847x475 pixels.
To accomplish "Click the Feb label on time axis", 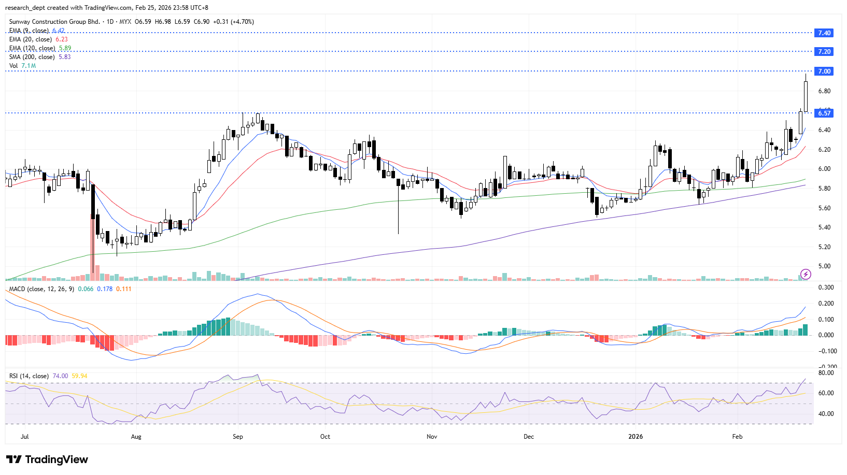I will click(x=737, y=437).
